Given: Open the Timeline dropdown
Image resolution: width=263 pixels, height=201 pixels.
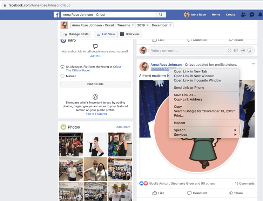Looking at the screenshot, I should [126, 25].
